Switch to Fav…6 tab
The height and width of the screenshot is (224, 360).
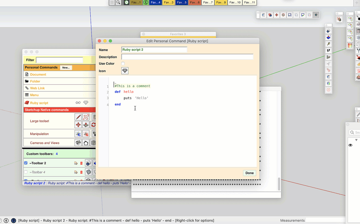(195, 2)
